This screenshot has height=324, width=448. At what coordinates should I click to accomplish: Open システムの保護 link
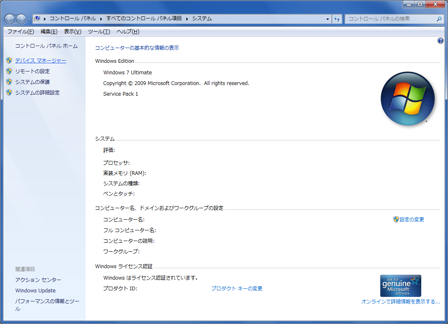32,82
